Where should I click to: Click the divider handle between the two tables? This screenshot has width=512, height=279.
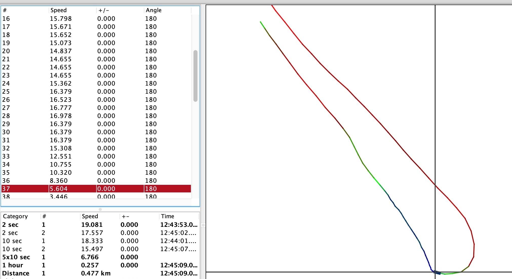100,209
